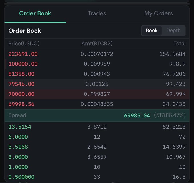The image size is (194, 183).
Task: Select ask price 100000.00
Action: [x=23, y=64]
